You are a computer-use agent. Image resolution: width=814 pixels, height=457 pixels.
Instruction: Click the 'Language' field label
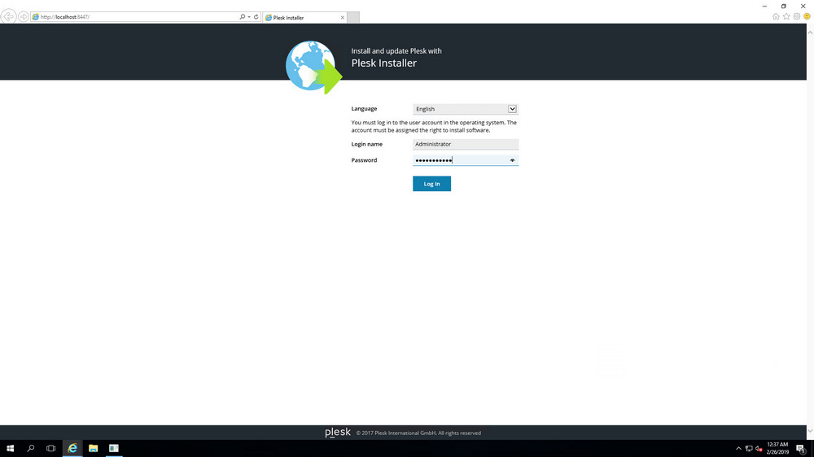coord(364,108)
